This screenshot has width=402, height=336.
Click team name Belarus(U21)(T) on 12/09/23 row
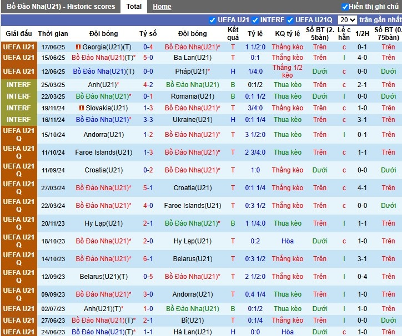pos(104,277)
